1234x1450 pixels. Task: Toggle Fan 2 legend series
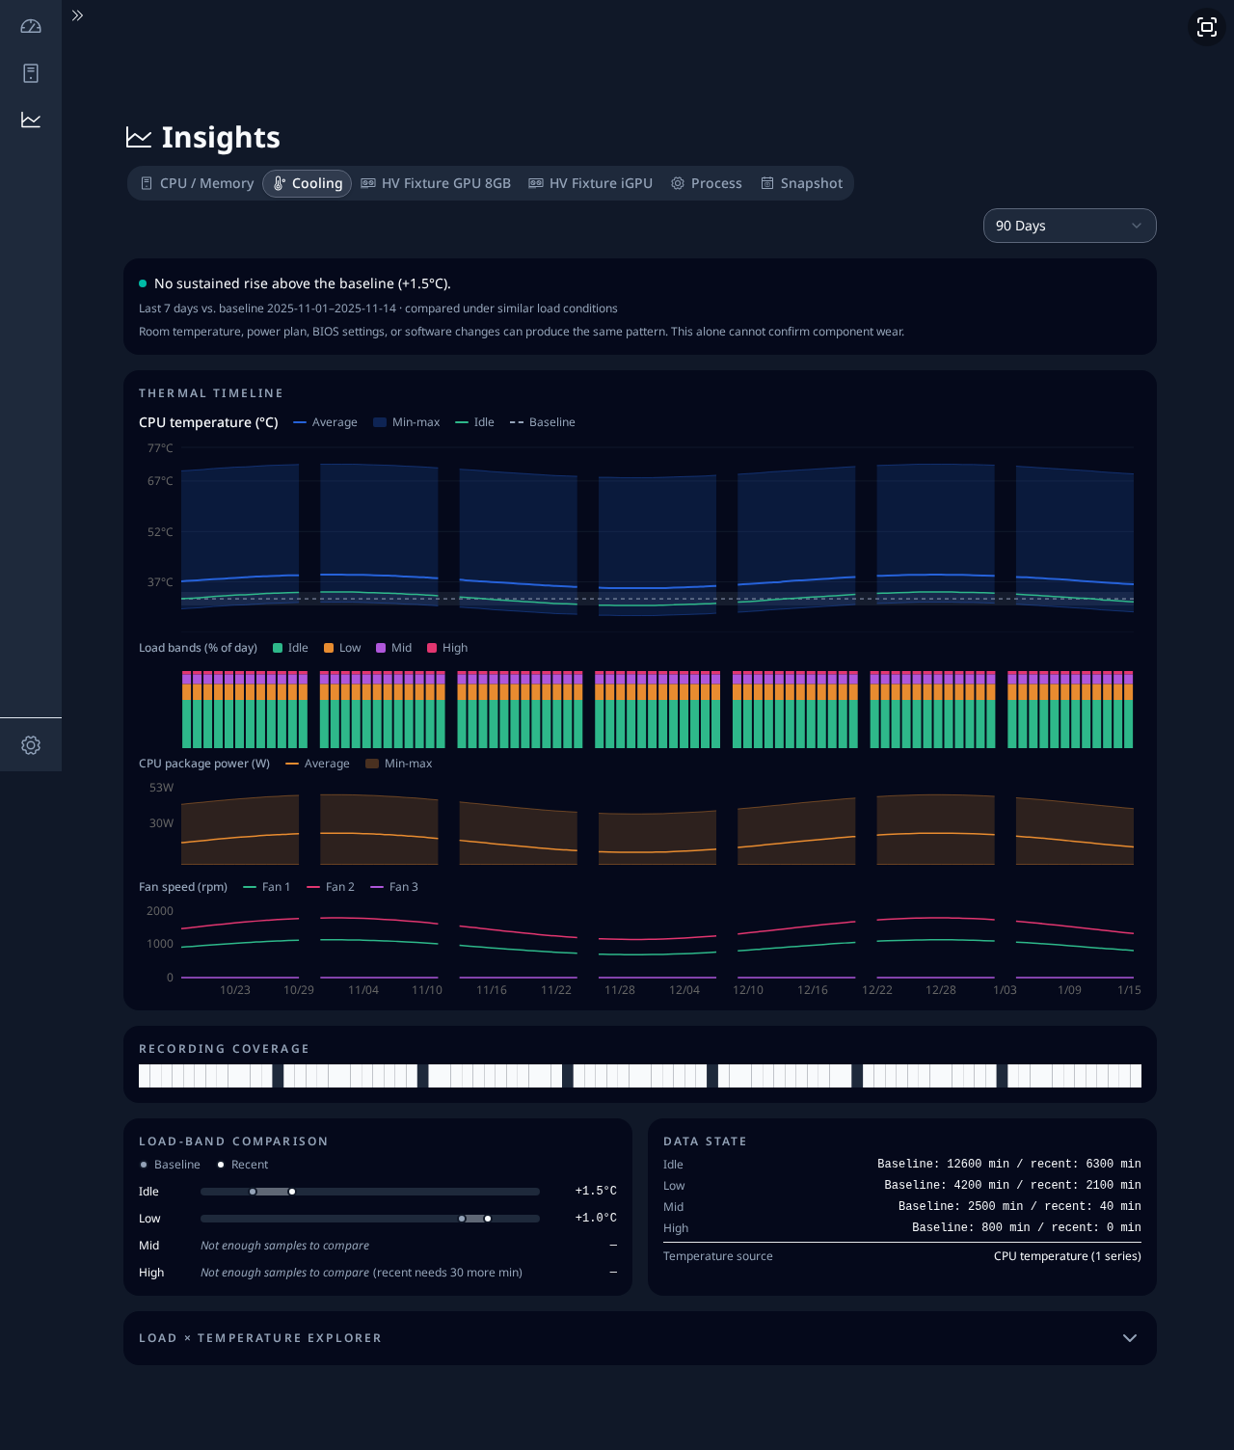click(x=330, y=887)
